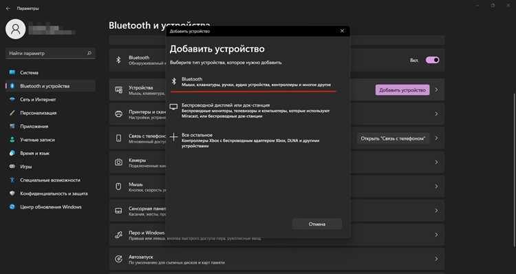Click the Система monitor icon
This screenshot has height=274, width=516.
click(x=12, y=72)
